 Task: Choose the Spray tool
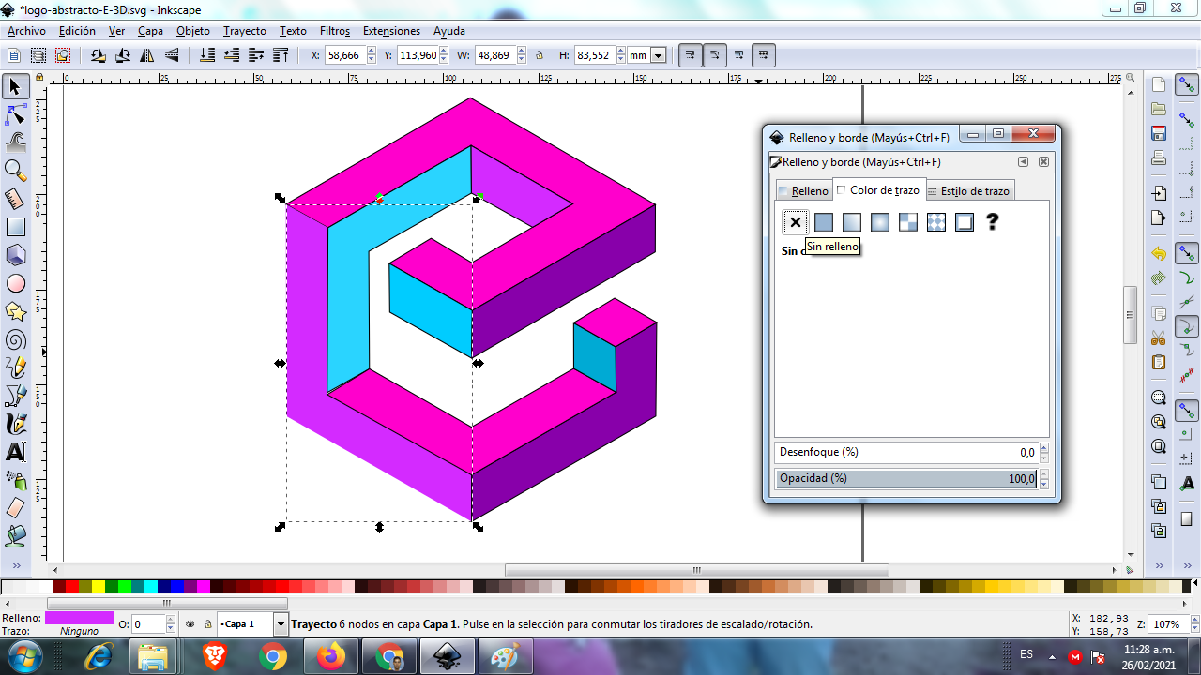coord(15,480)
